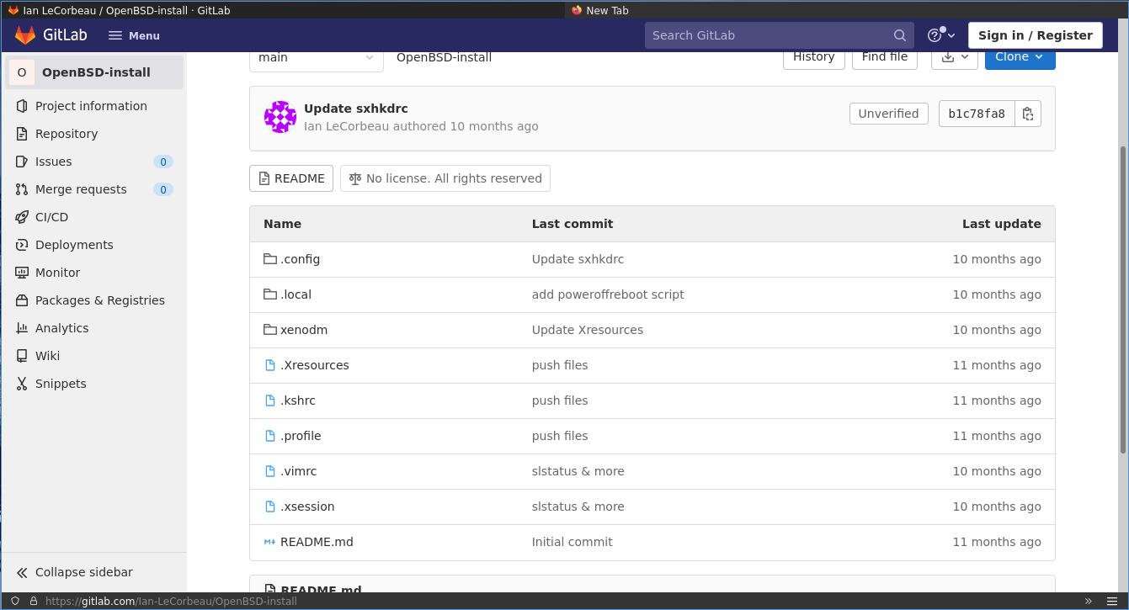This screenshot has width=1129, height=610.
Task: Open the .config folder
Action: (301, 259)
